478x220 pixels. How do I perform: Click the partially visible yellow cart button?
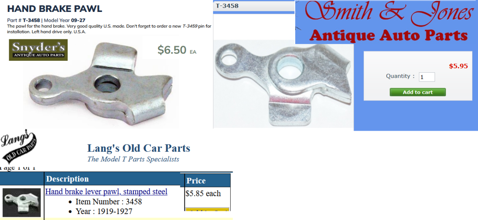208,209
